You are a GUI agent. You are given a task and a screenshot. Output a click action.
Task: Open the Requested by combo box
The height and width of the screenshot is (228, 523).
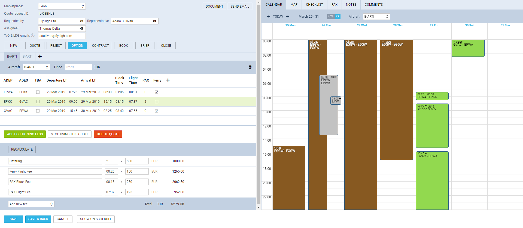62,21
